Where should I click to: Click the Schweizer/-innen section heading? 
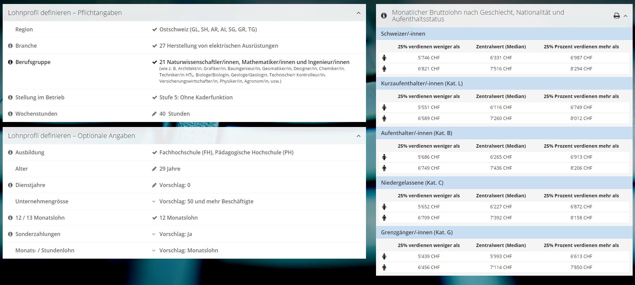(x=403, y=34)
